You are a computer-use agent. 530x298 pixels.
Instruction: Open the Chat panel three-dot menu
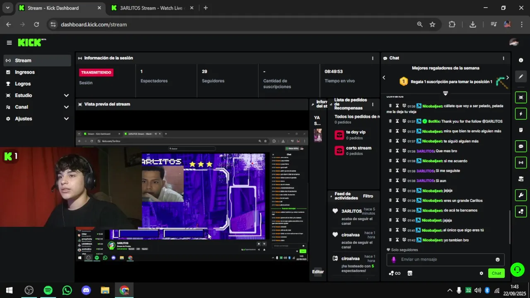(503, 58)
